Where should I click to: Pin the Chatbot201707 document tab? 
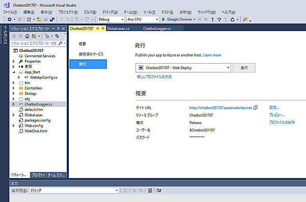97,28
